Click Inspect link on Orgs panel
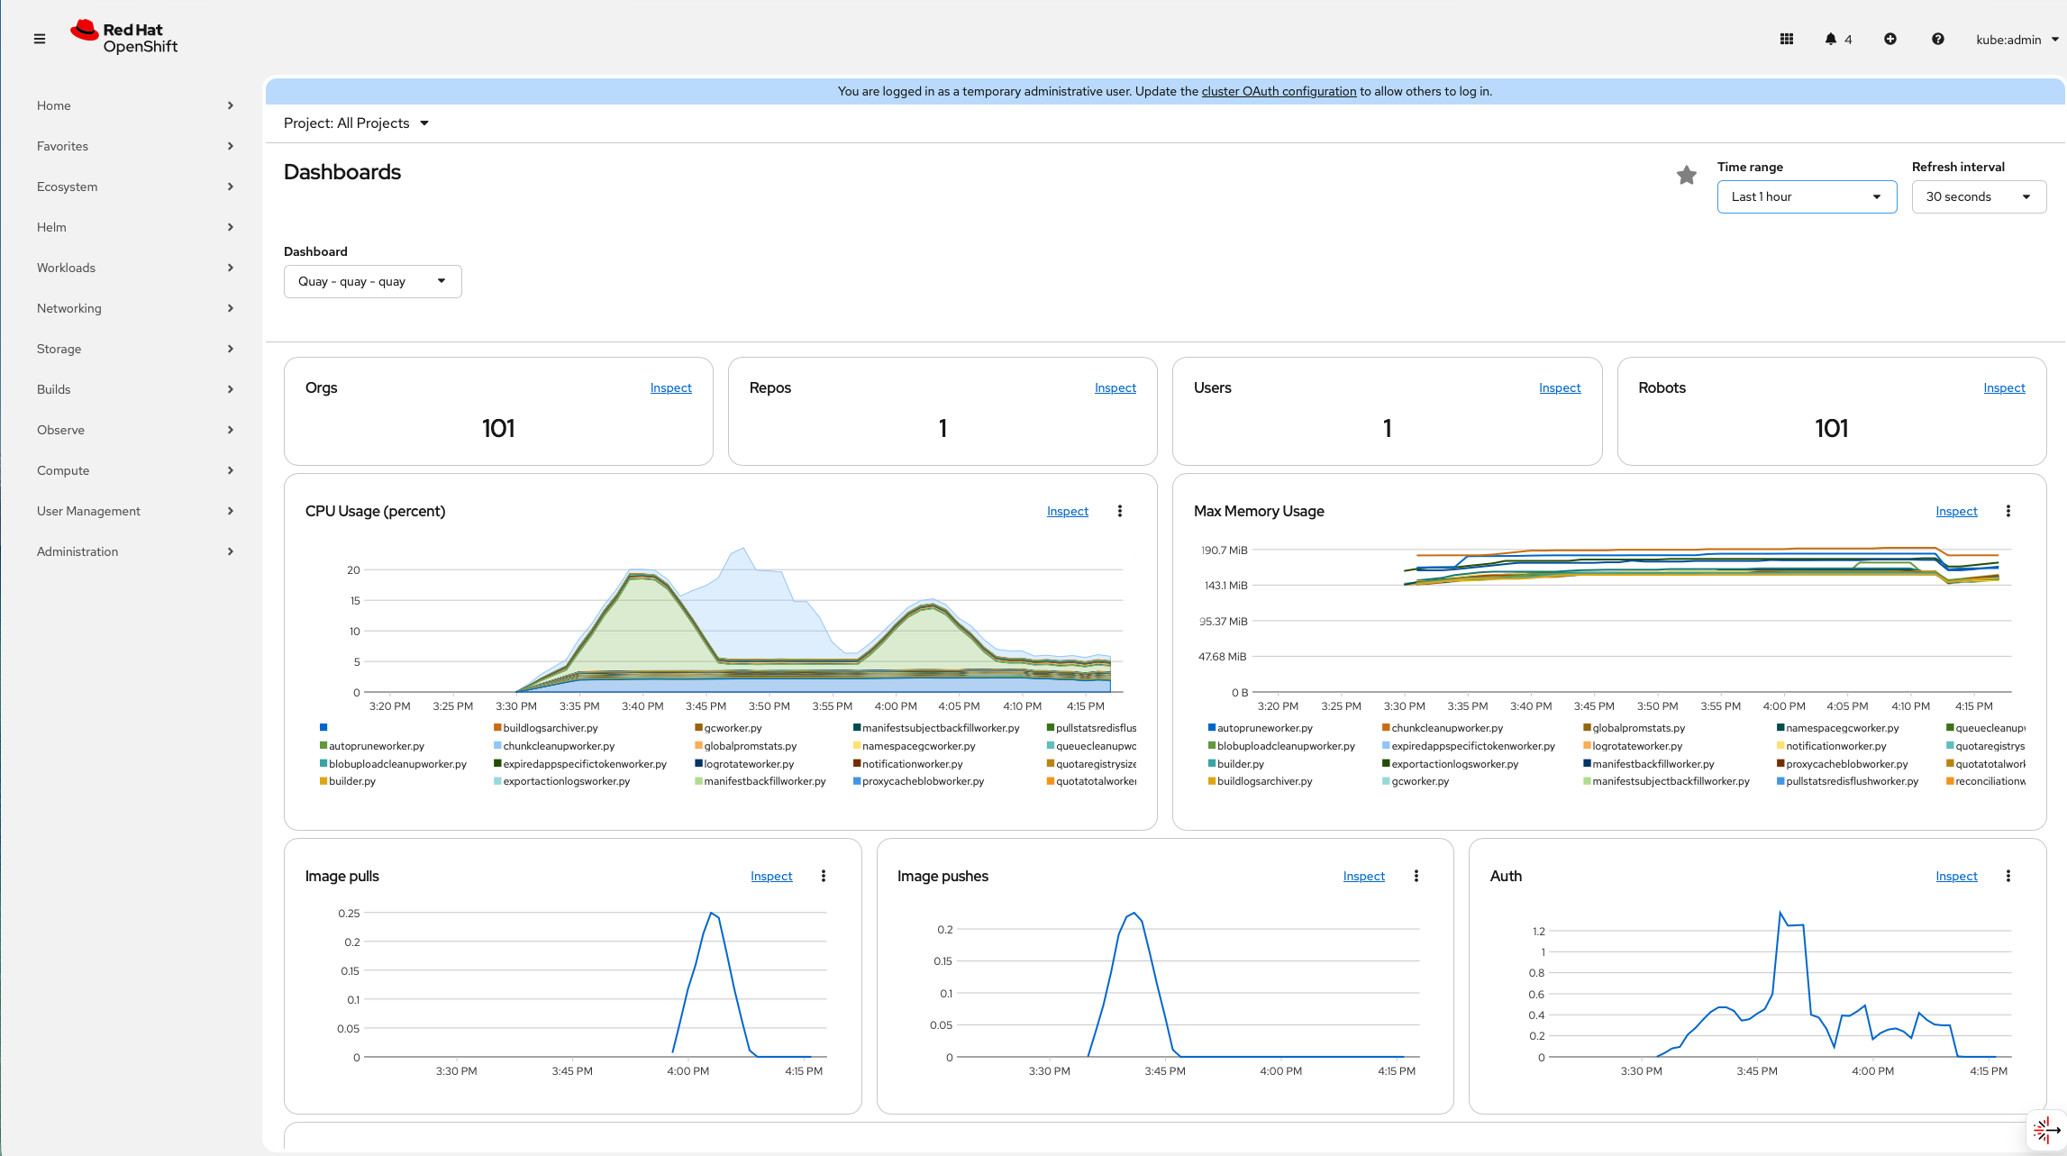 click(670, 387)
